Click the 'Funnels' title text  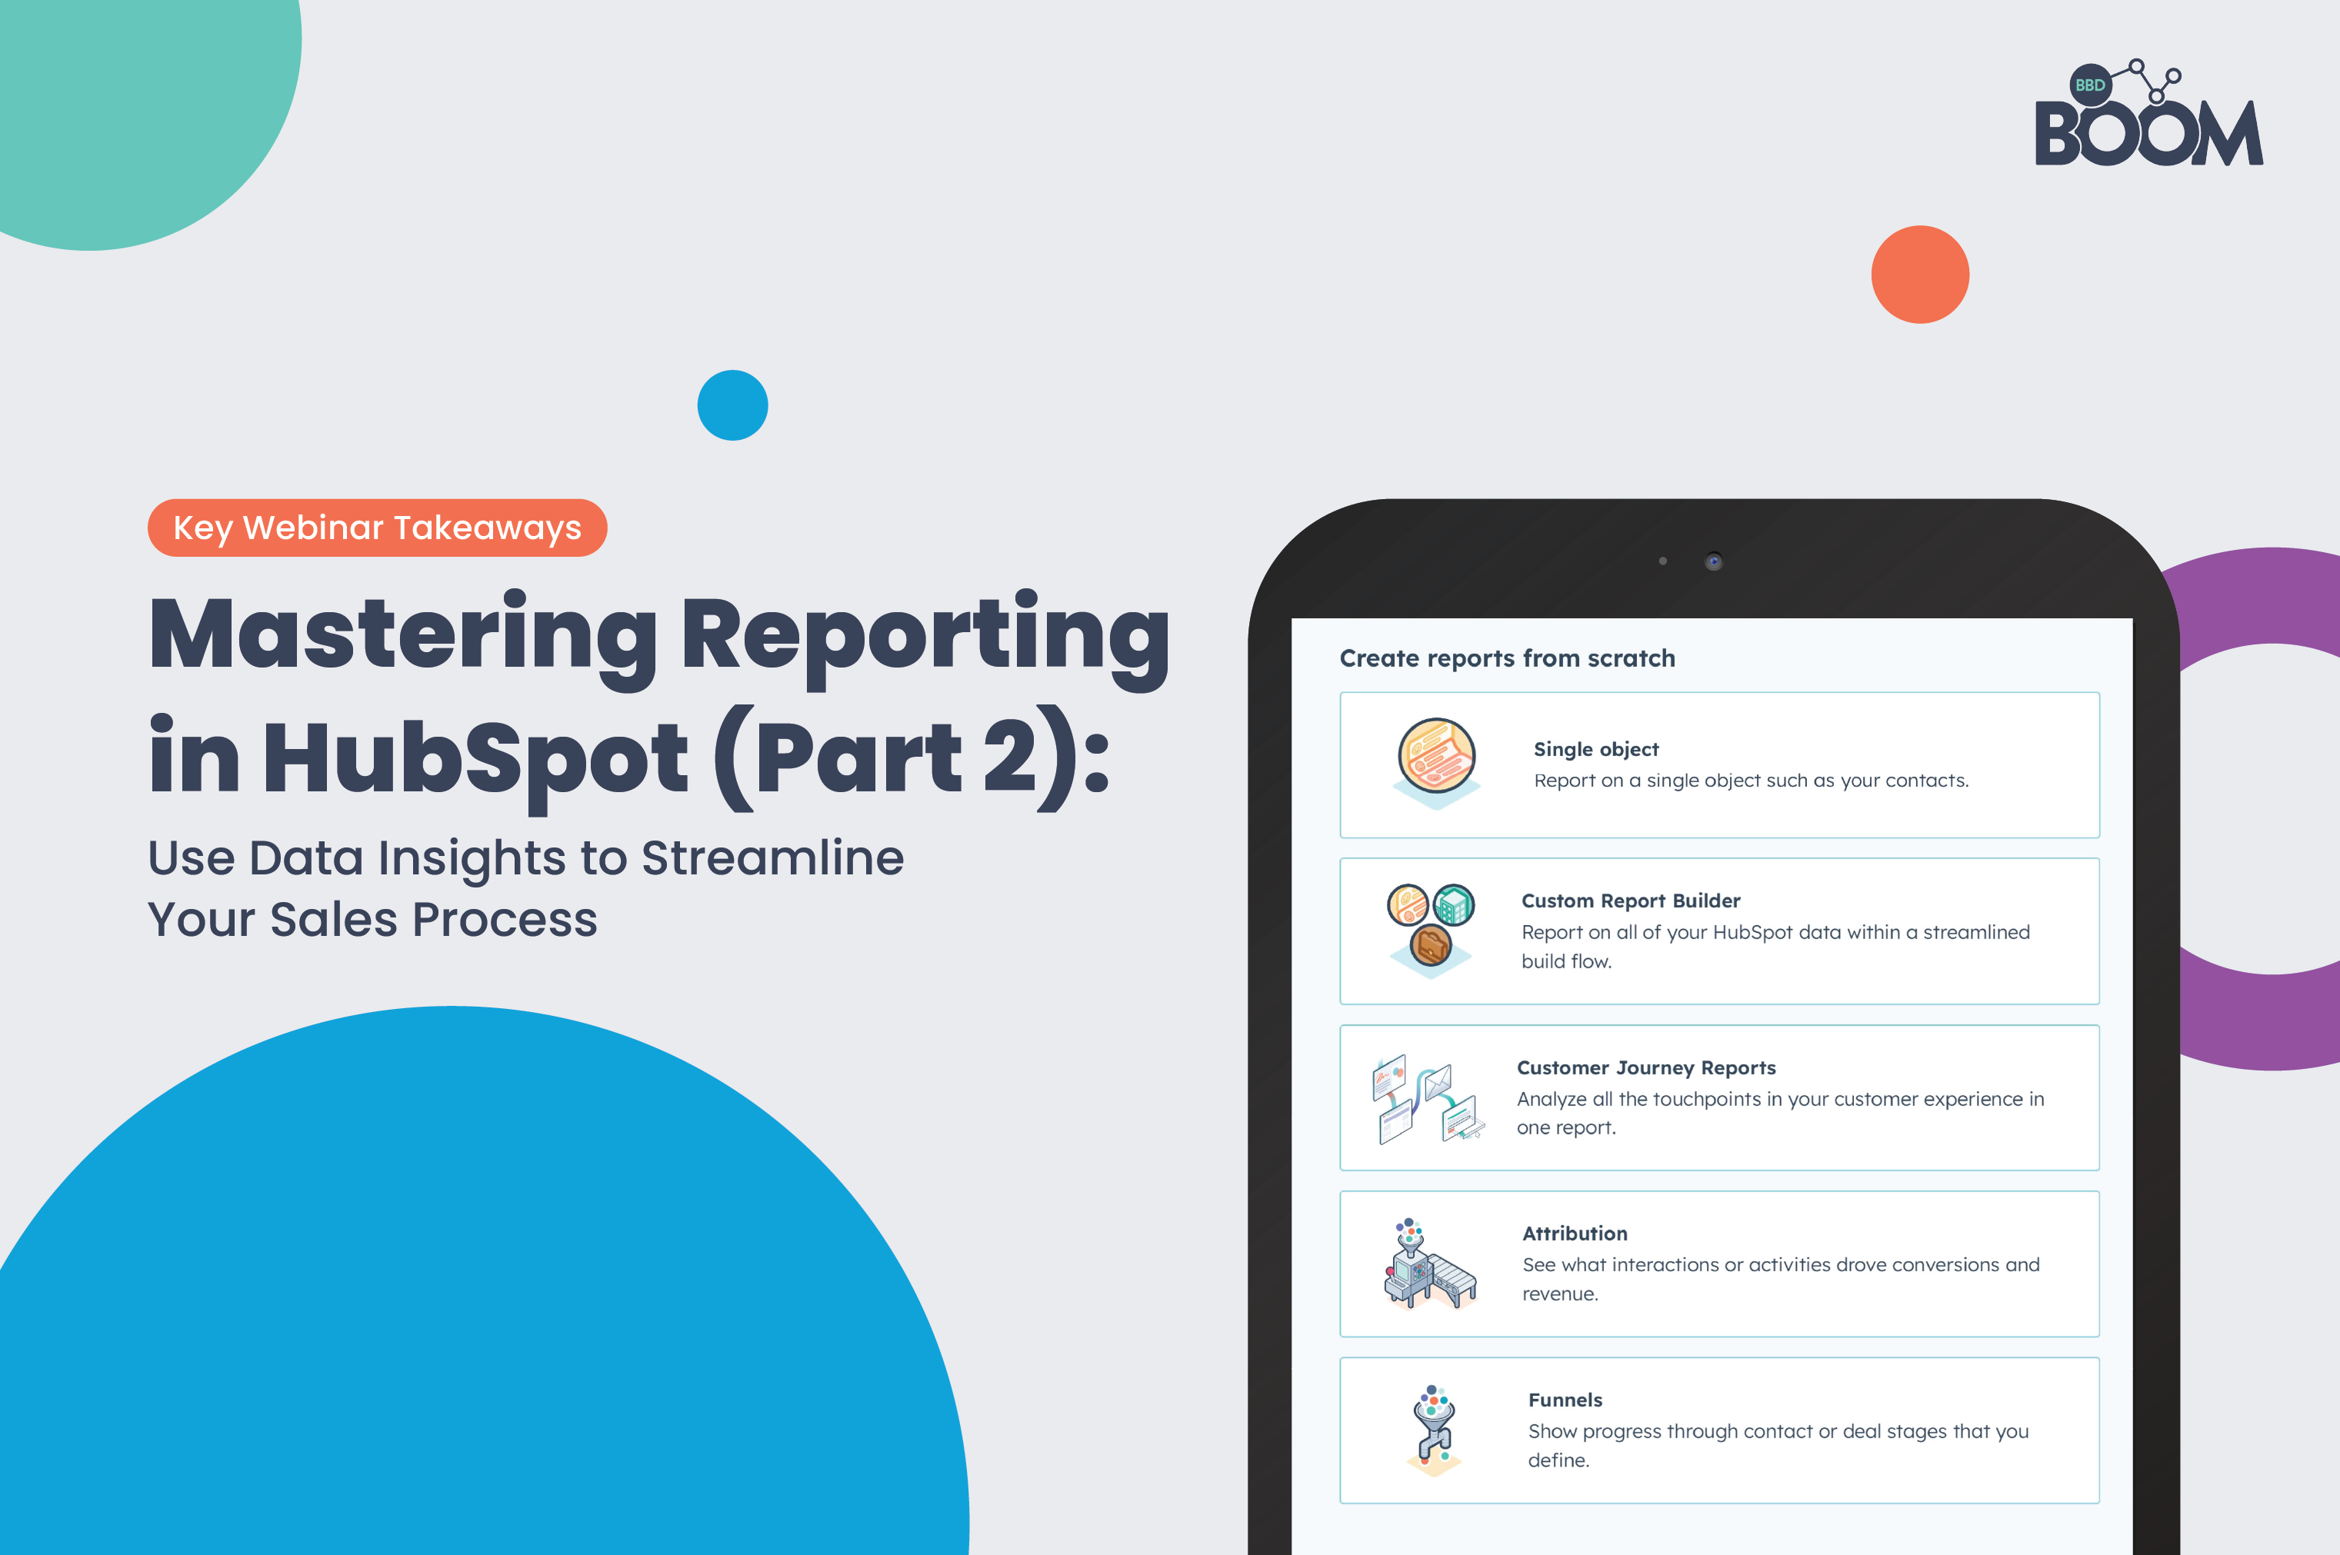1565,1400
